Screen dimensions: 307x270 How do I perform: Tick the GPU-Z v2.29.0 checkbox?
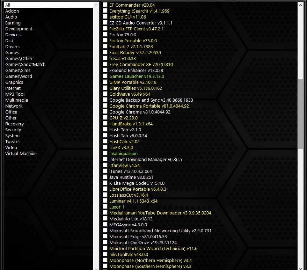point(105,118)
